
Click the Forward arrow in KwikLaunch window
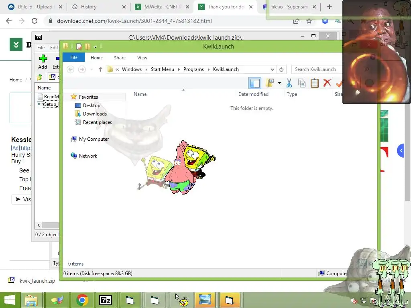pyautogui.click(x=82, y=69)
